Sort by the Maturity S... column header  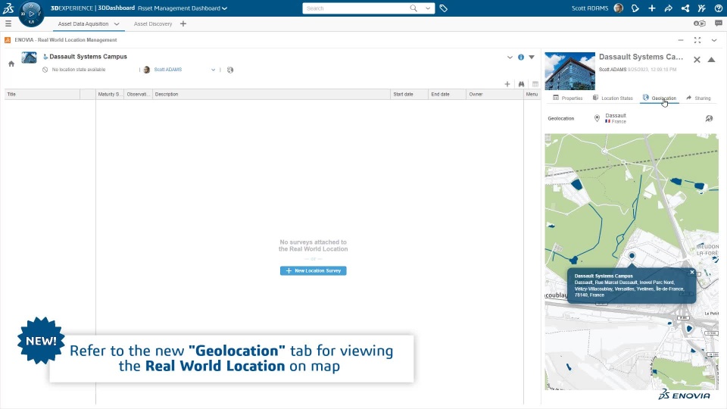(x=109, y=94)
